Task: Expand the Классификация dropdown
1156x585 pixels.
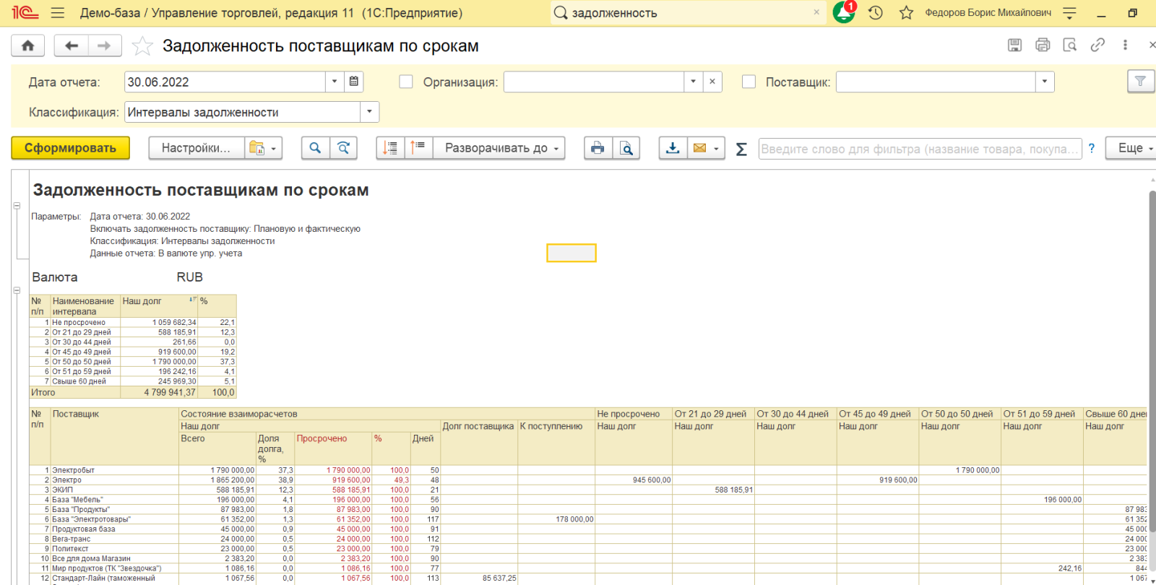Action: (369, 112)
